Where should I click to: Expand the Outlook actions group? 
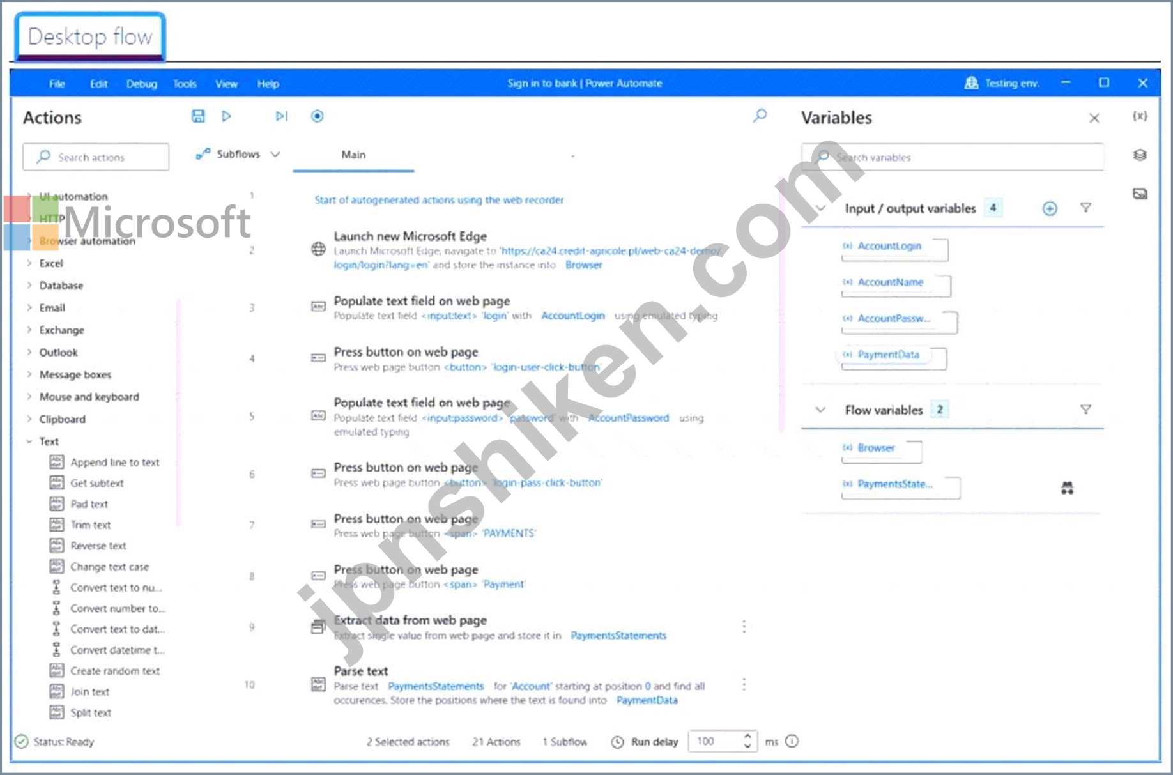(29, 352)
